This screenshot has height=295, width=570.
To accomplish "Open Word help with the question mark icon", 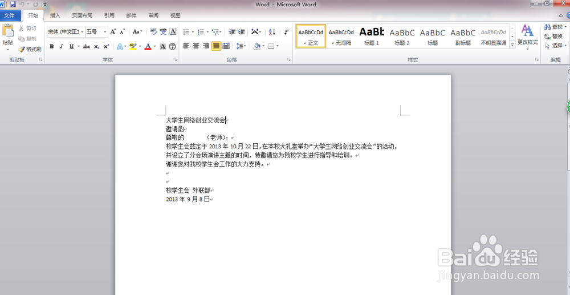I will [568, 15].
